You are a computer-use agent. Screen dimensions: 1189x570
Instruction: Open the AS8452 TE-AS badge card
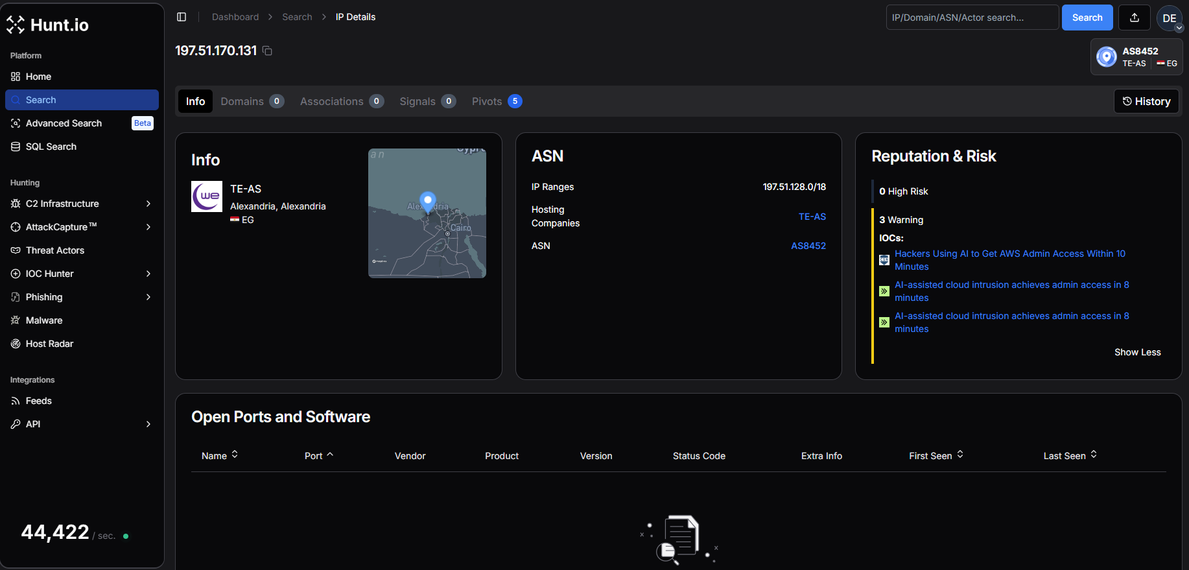click(1136, 57)
